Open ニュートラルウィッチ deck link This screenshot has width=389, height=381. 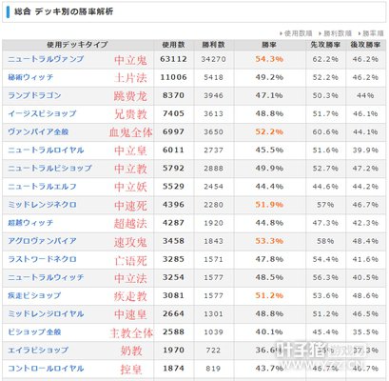pyautogui.click(x=46, y=277)
